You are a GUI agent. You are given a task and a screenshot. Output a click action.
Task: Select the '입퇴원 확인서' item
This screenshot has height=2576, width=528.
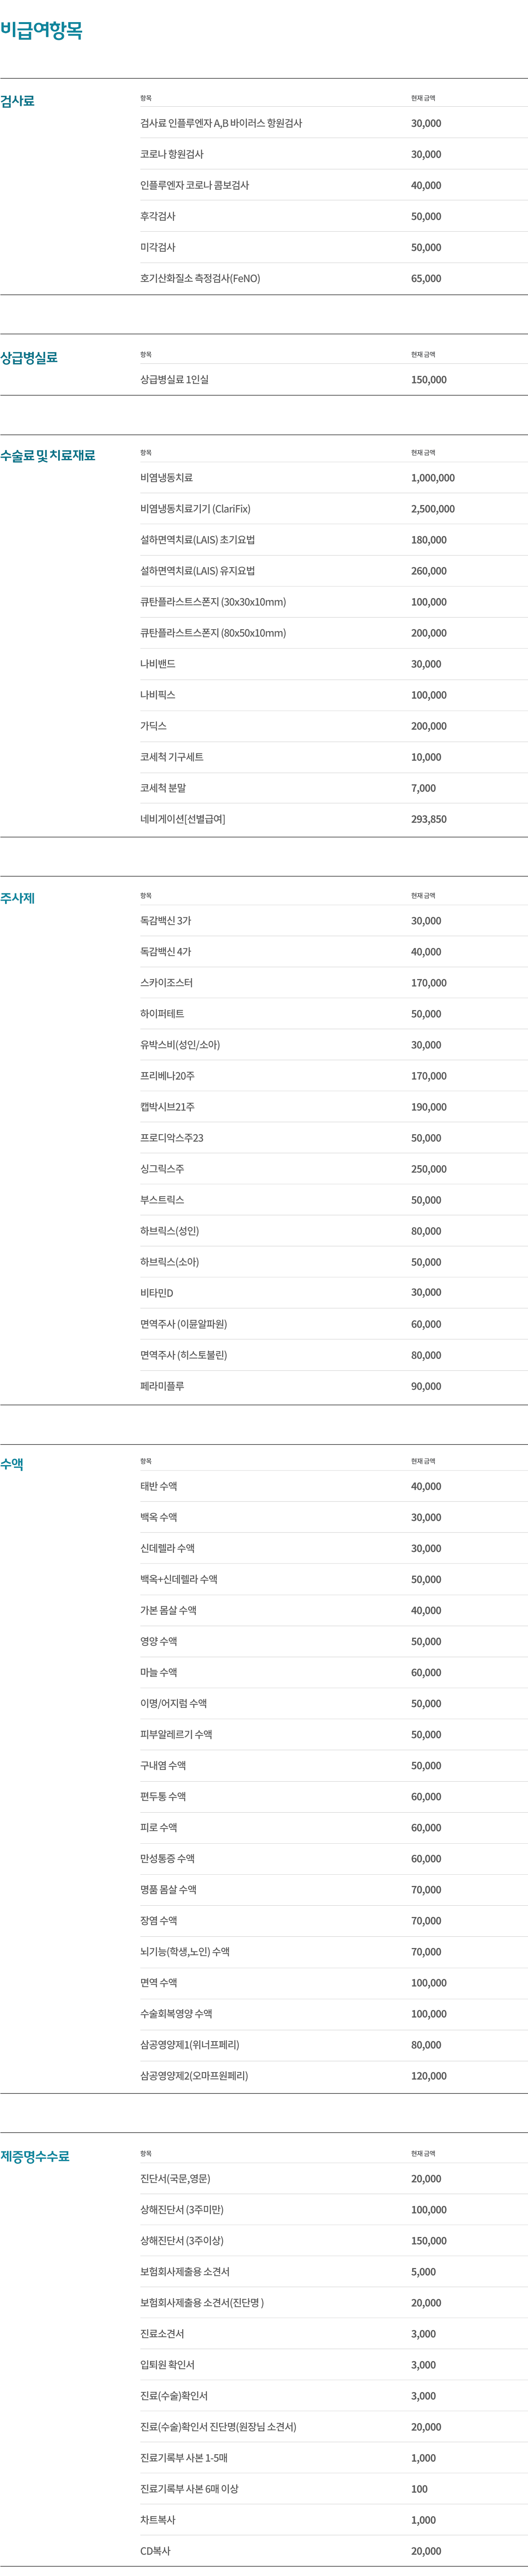click(168, 2365)
